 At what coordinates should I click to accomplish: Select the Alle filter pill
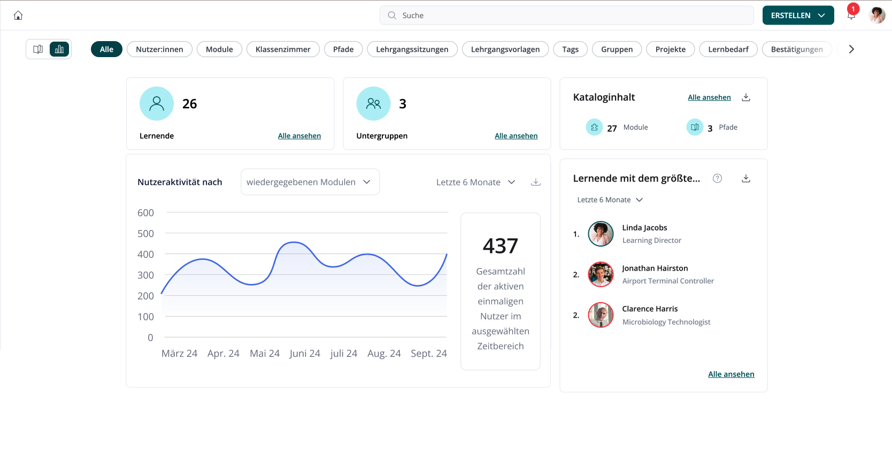pos(106,49)
